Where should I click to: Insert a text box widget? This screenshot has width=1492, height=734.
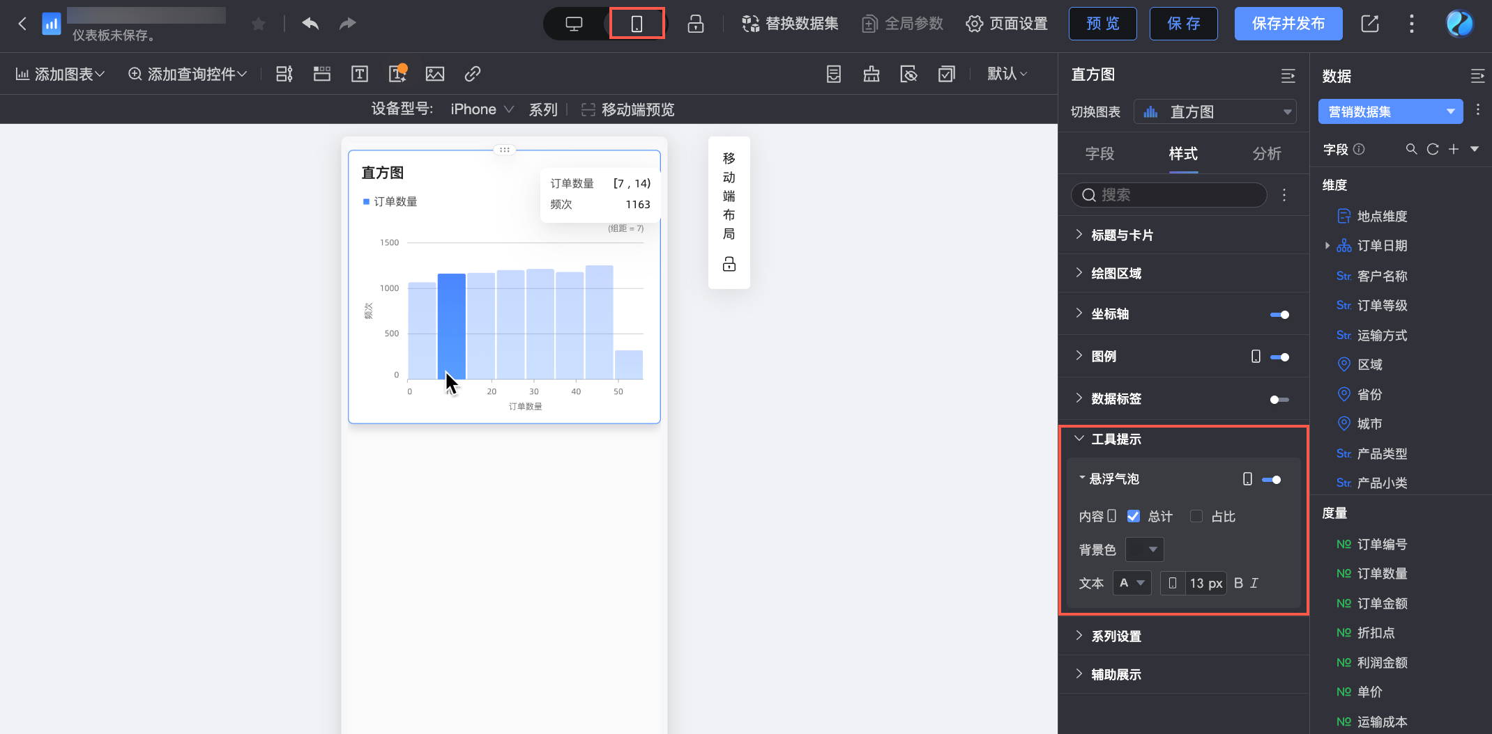click(360, 74)
